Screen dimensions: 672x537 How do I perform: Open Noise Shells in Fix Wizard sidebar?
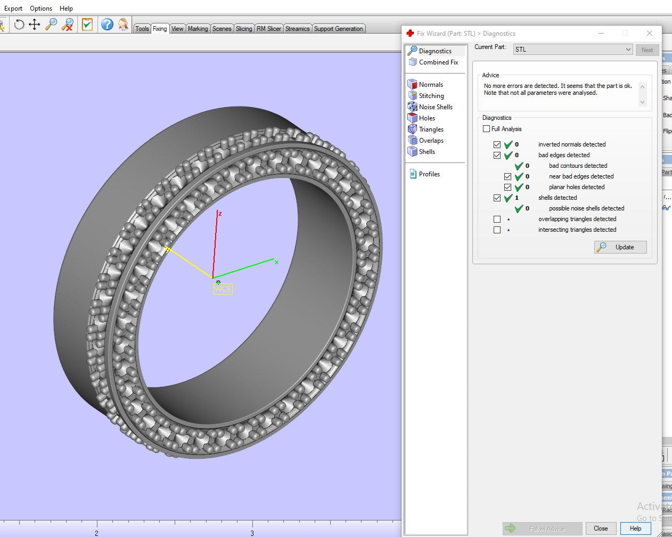(435, 107)
